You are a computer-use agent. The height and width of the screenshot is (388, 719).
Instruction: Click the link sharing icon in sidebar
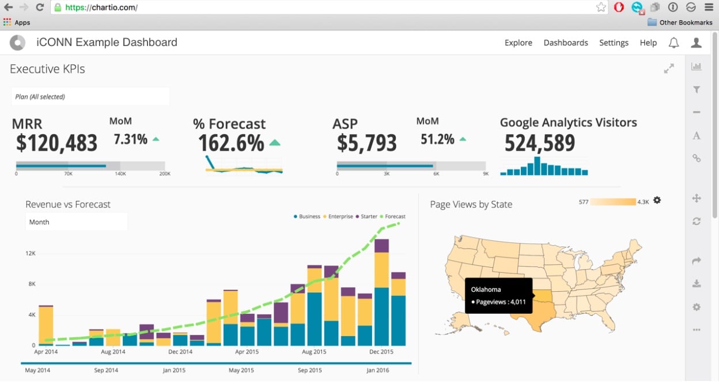coord(697,158)
